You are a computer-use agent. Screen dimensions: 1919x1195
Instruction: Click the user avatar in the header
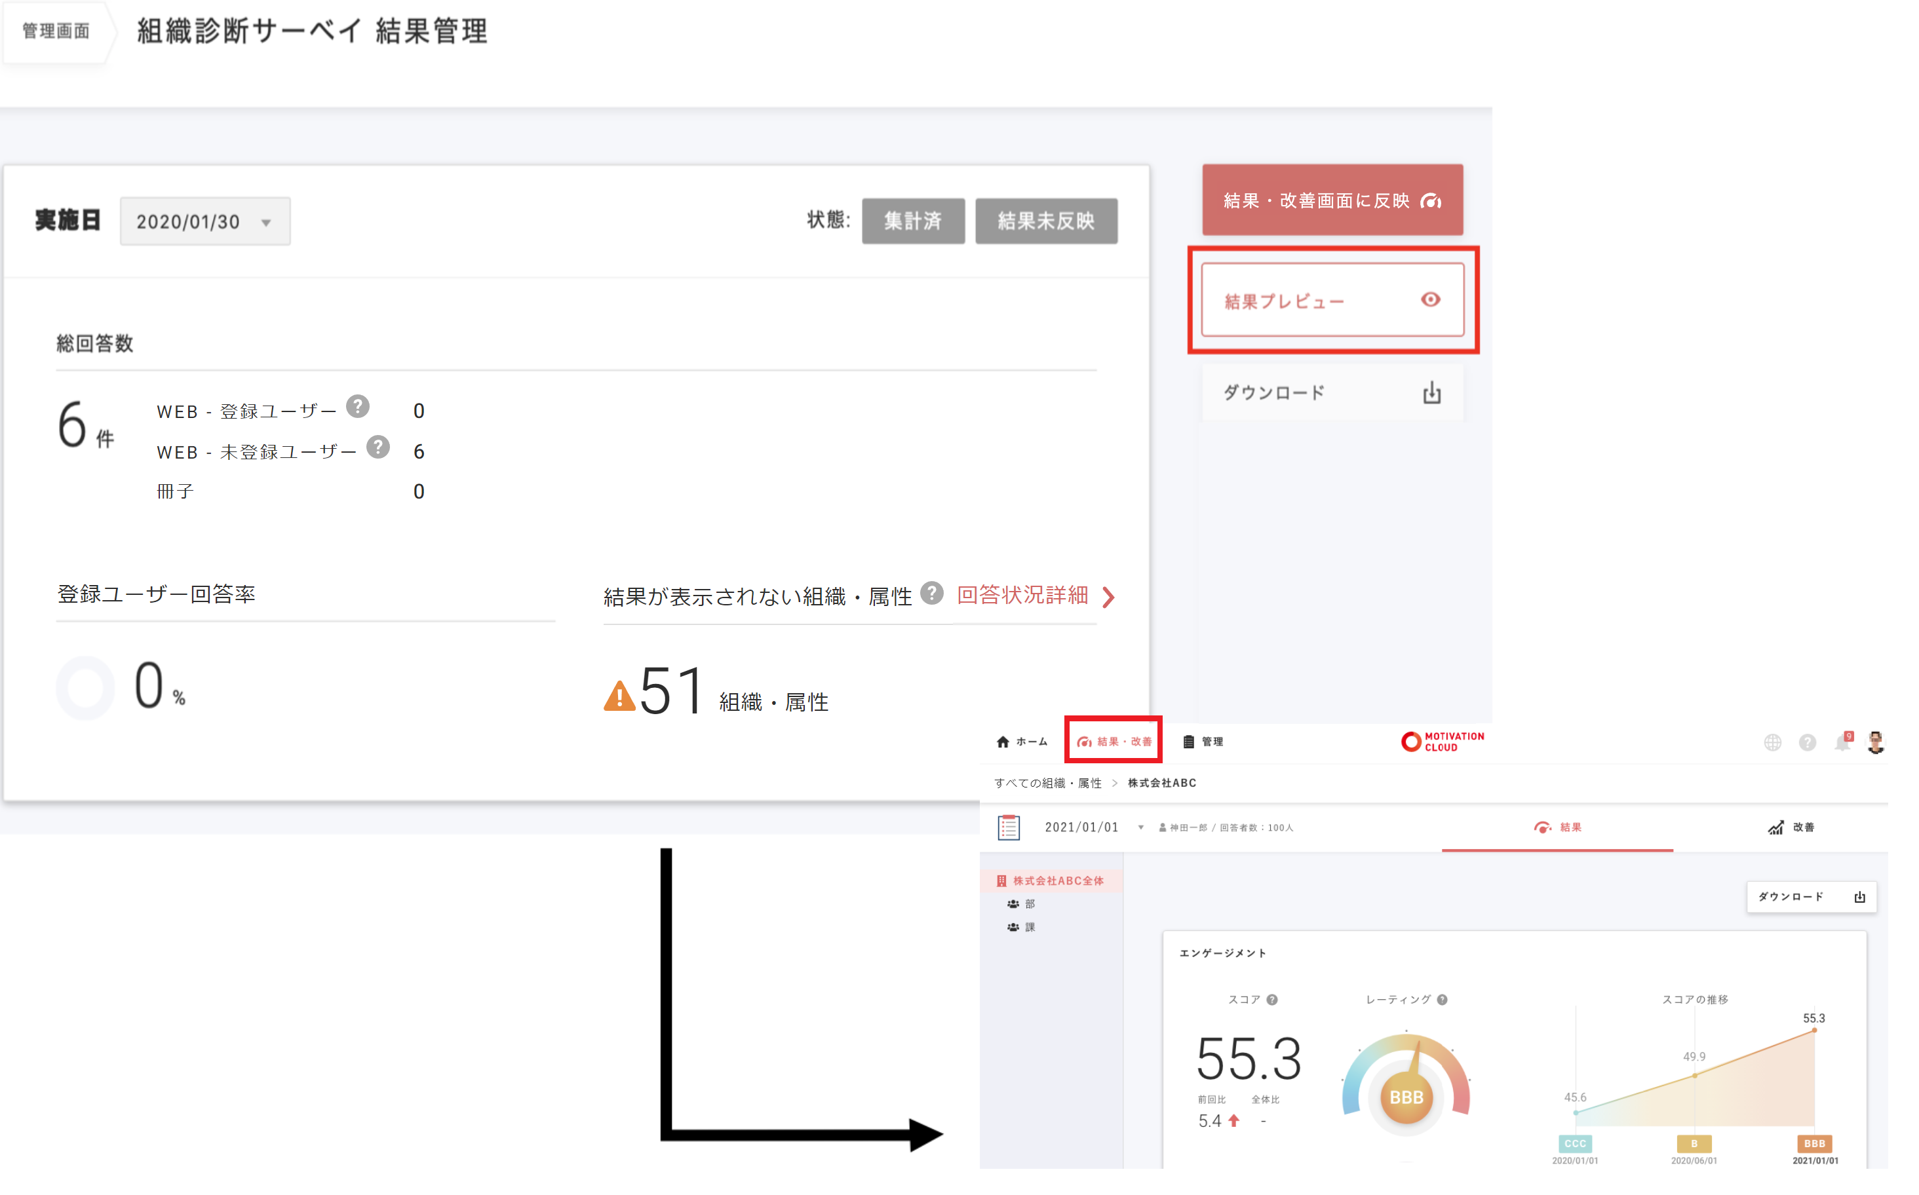tap(1878, 742)
